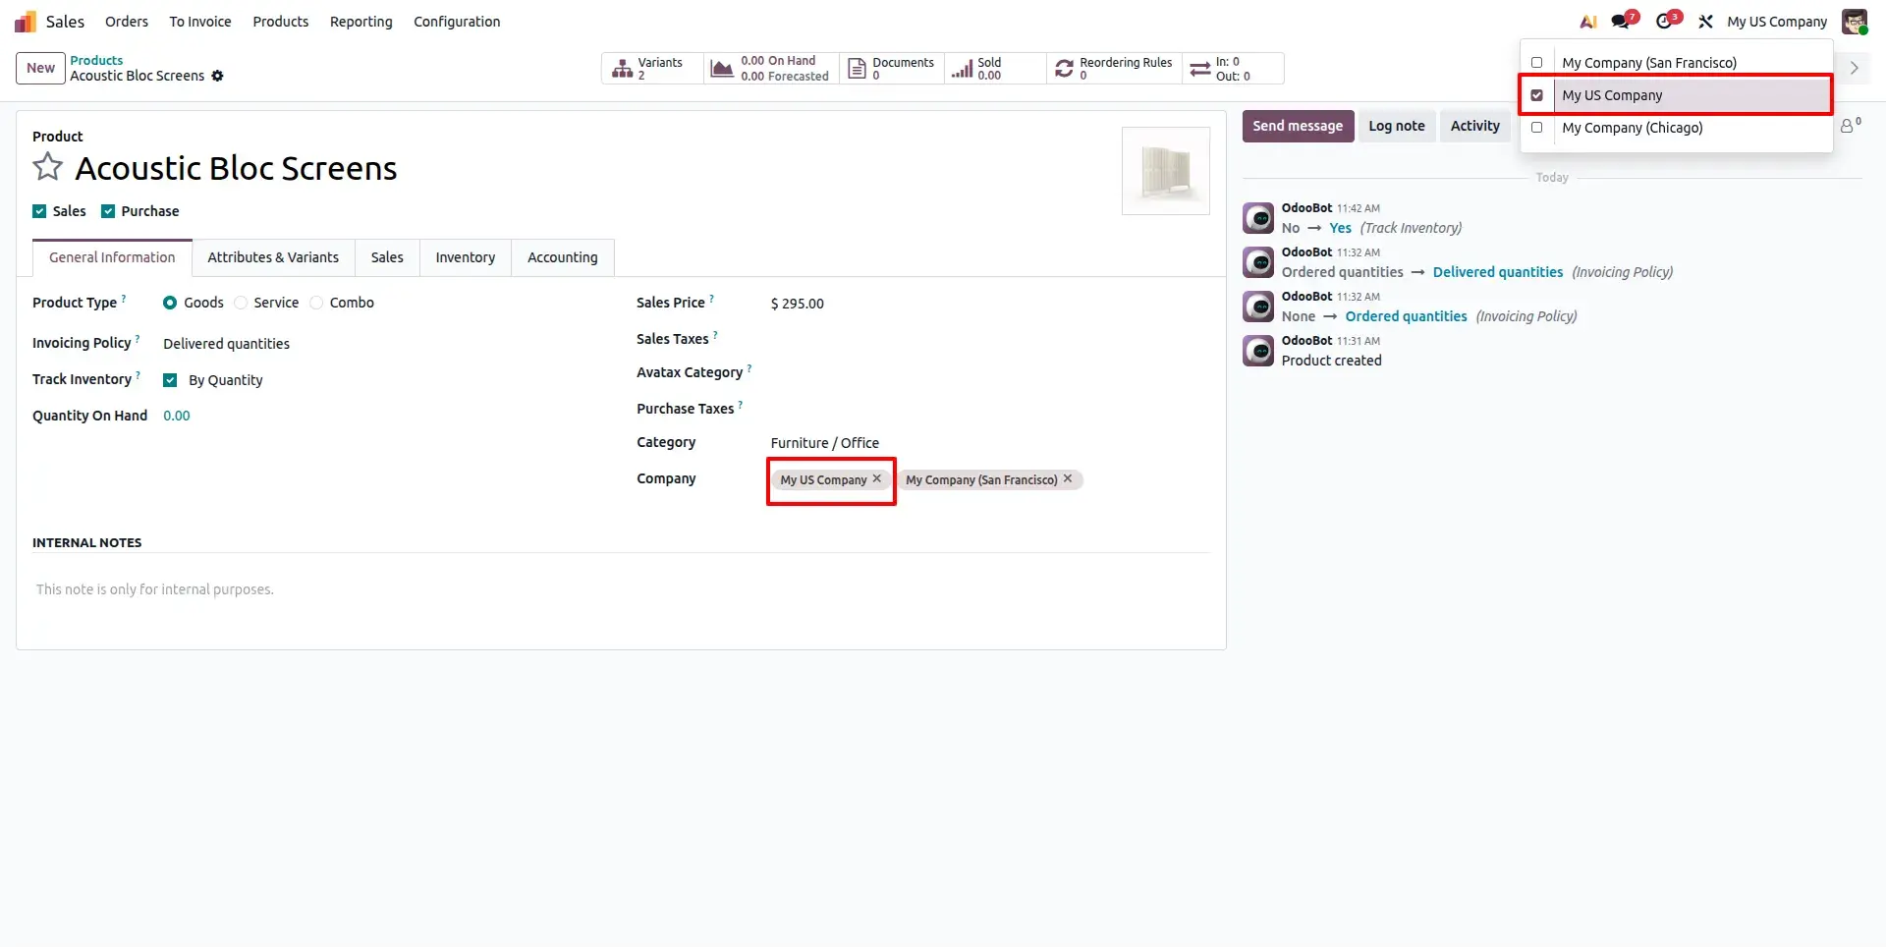
Task: Edit the product name Acoustic Bloc Screens
Action: coord(237,168)
